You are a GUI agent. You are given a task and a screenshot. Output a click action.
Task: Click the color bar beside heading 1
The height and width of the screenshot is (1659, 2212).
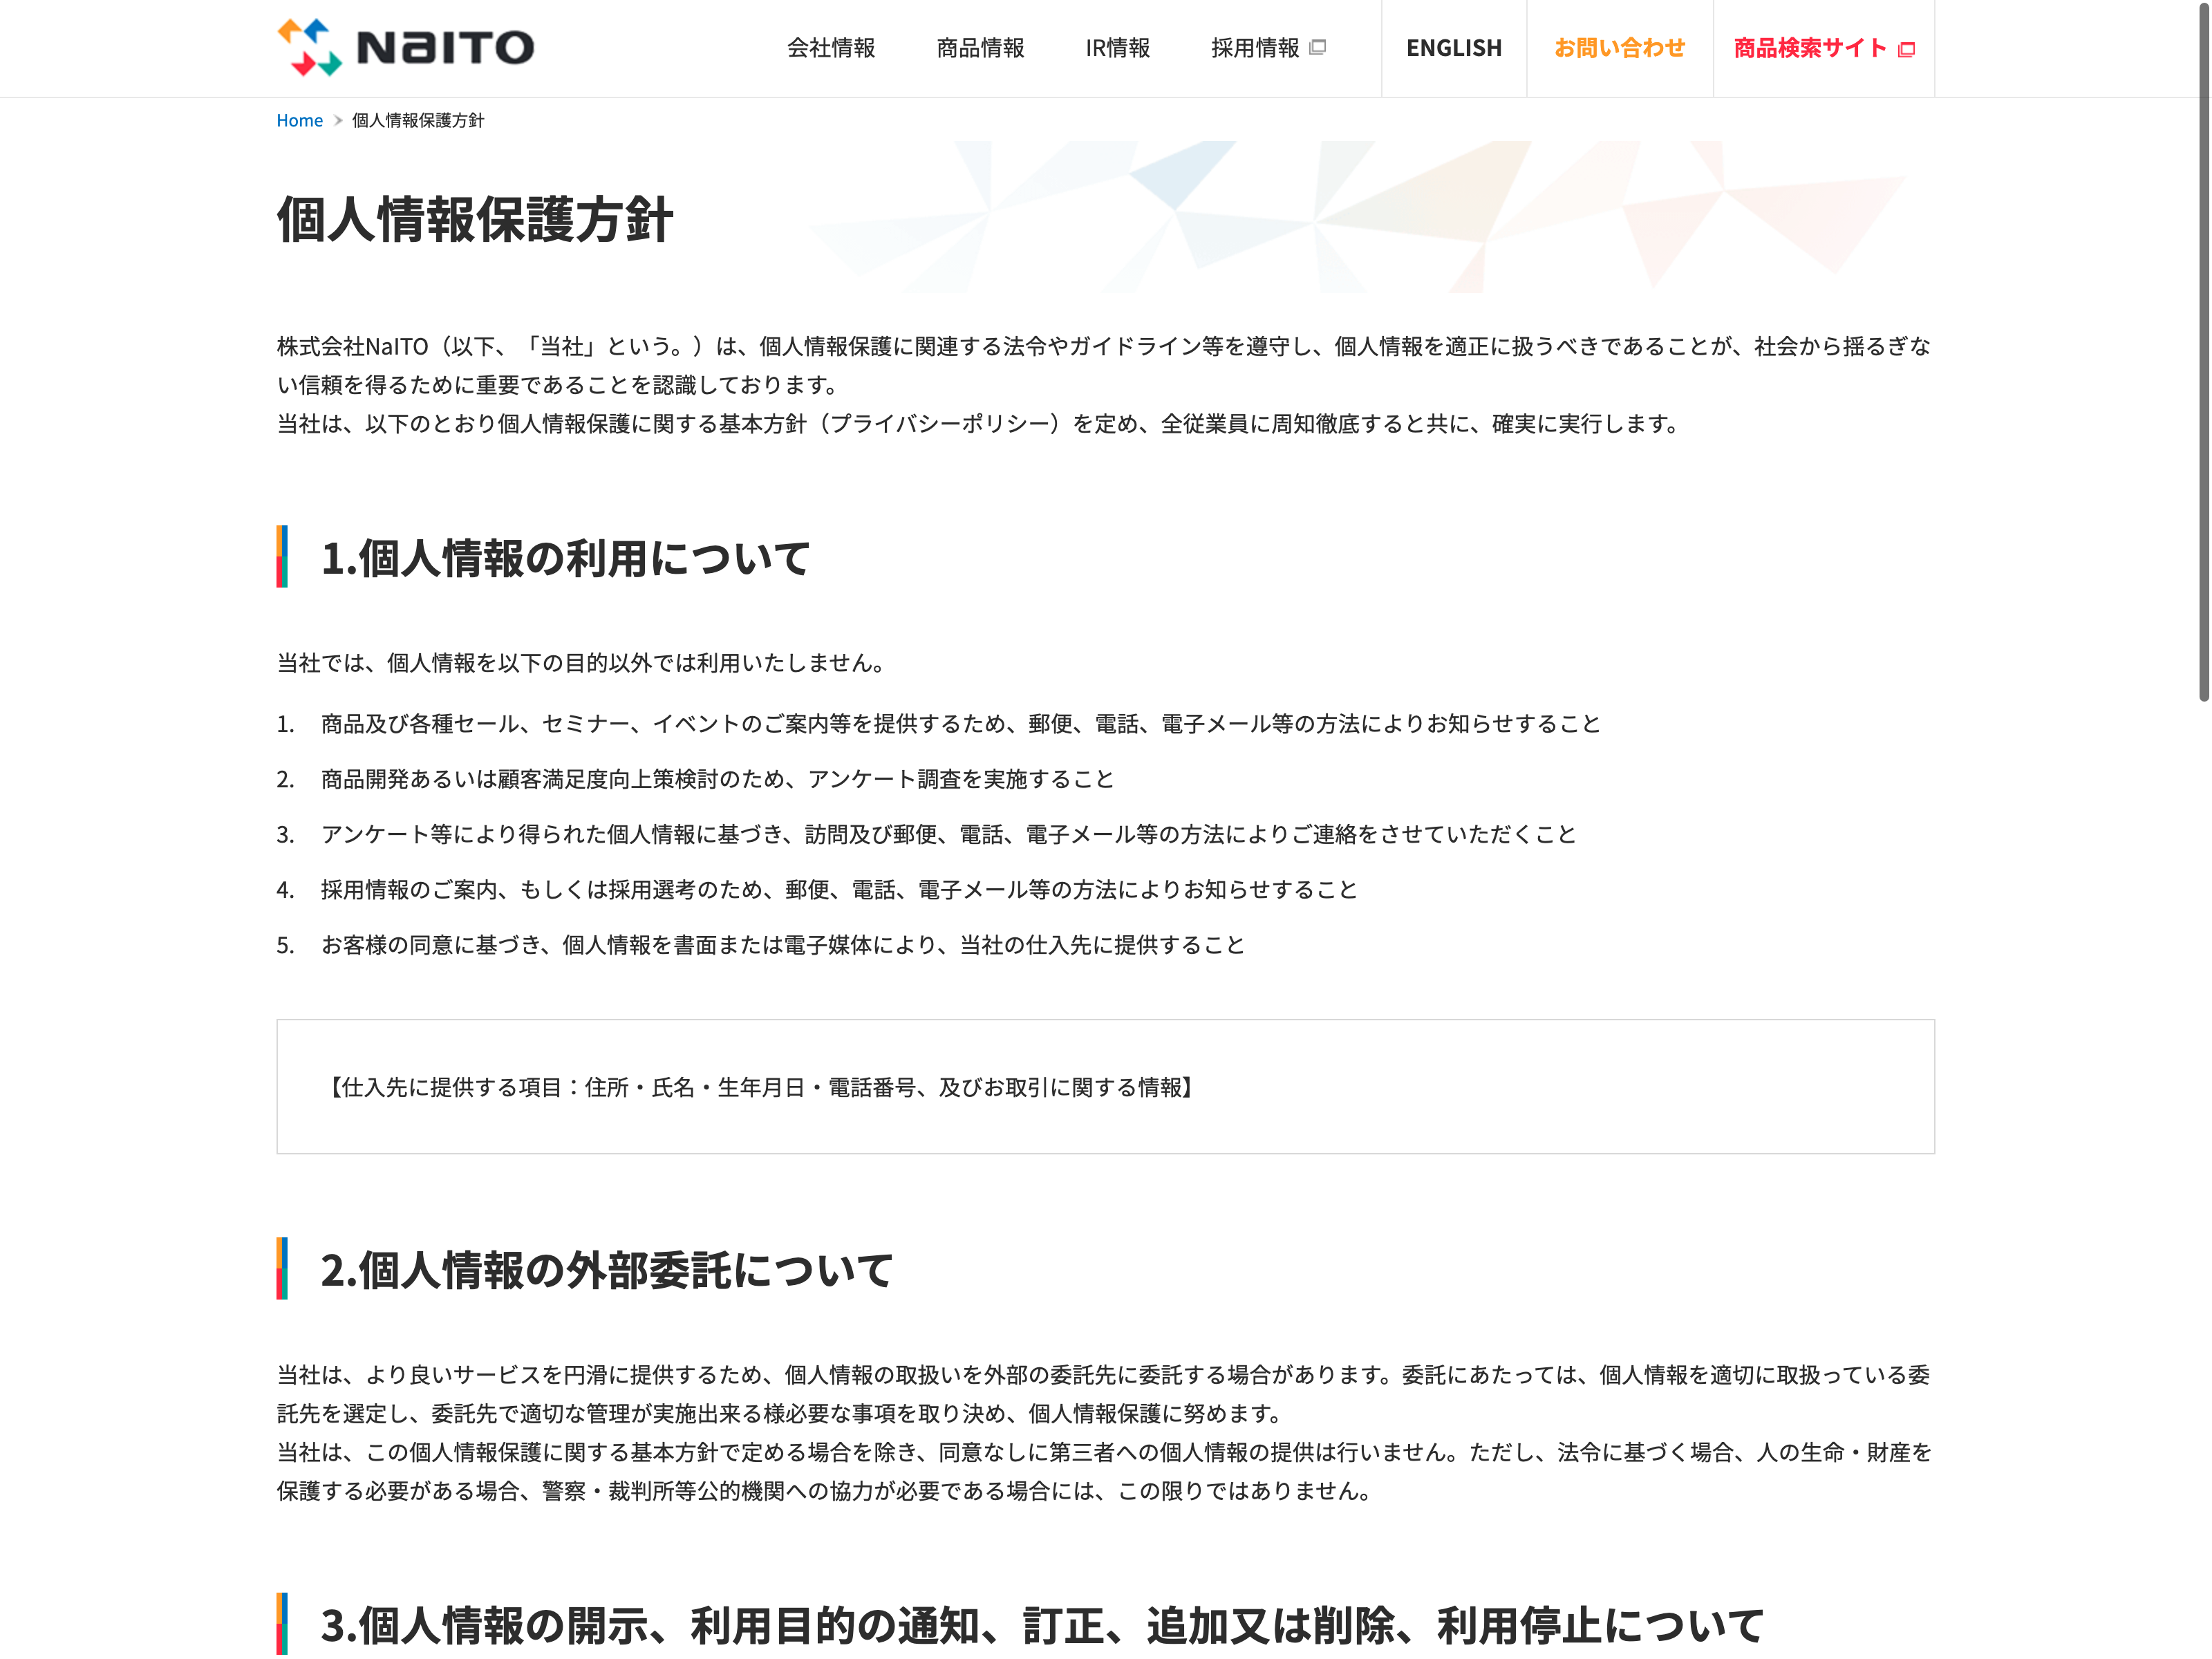pos(282,556)
